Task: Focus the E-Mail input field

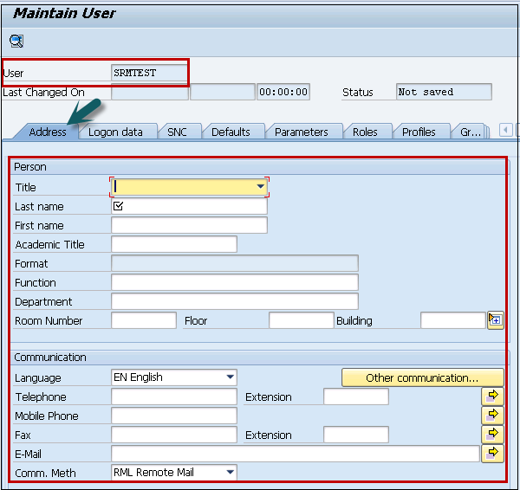Action: pos(295,454)
